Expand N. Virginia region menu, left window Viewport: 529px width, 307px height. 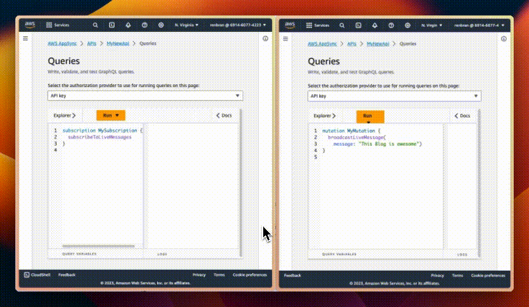click(186, 25)
